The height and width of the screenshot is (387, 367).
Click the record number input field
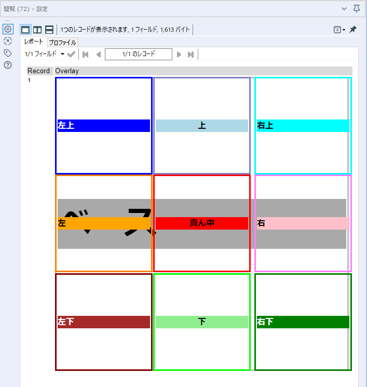[138, 54]
